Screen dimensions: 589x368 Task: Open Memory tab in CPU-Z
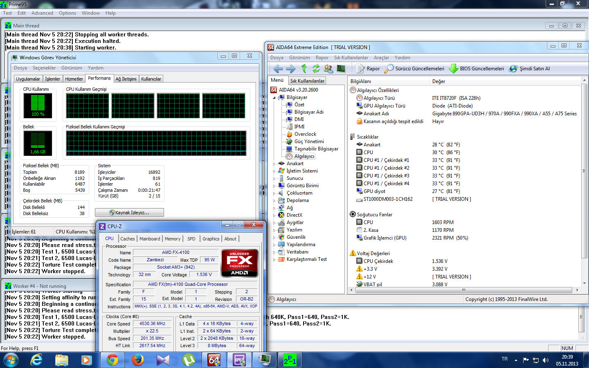pyautogui.click(x=173, y=239)
